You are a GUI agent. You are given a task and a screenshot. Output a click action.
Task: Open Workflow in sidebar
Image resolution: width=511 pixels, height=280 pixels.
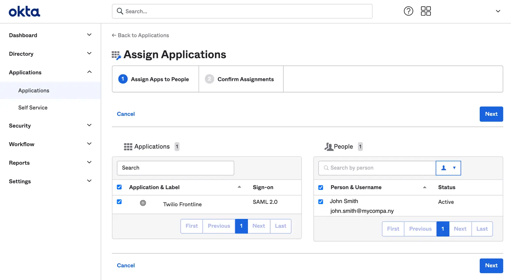coord(22,144)
